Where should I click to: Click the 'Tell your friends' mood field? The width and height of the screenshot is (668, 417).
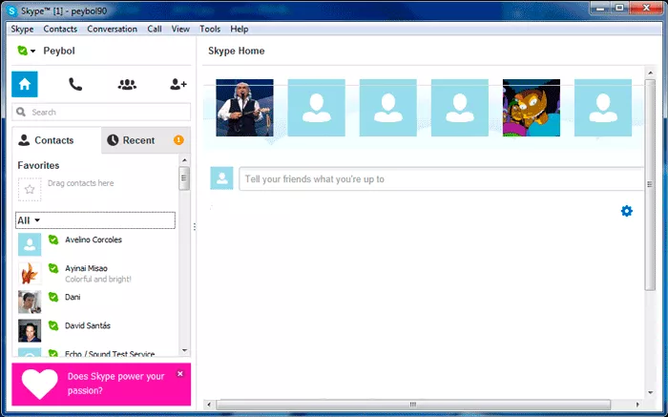point(441,178)
